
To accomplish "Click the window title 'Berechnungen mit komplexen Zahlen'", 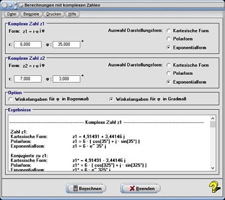I will tap(62, 5).
